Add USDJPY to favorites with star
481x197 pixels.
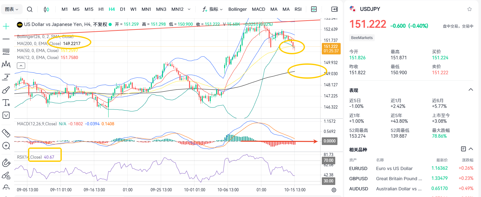(x=469, y=9)
